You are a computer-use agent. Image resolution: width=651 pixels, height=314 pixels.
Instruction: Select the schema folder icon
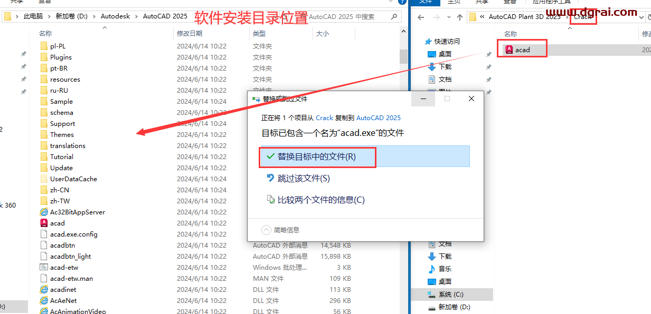(x=44, y=113)
